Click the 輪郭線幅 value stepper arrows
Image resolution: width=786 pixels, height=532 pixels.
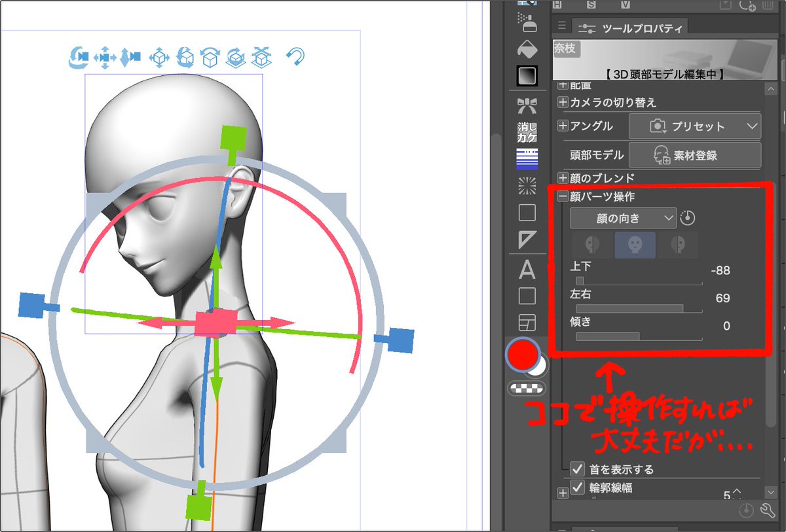point(738,495)
